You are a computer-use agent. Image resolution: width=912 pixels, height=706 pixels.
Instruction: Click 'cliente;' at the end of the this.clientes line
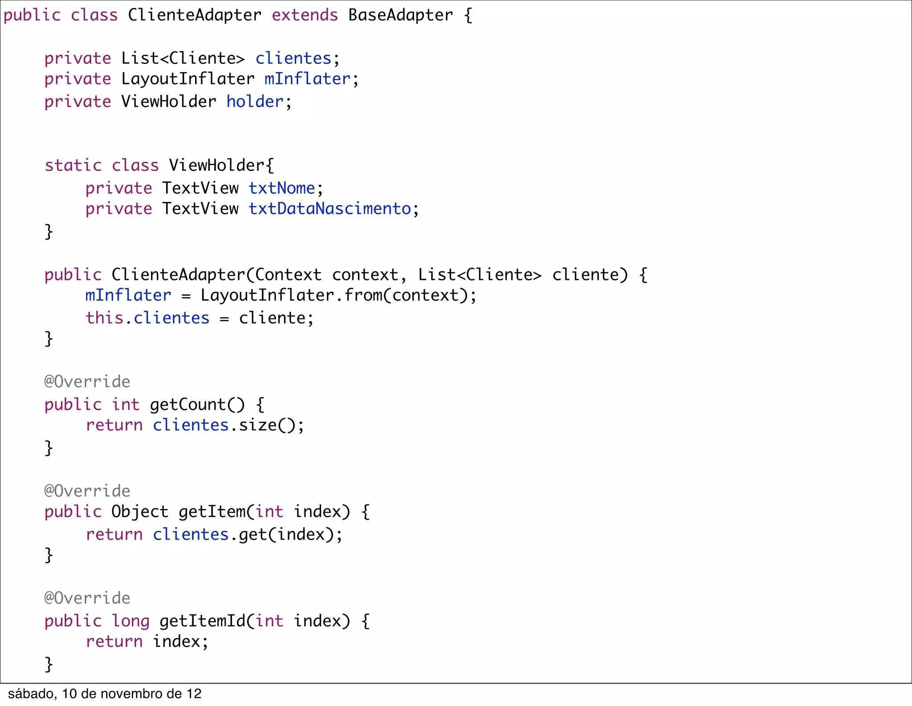coord(277,318)
